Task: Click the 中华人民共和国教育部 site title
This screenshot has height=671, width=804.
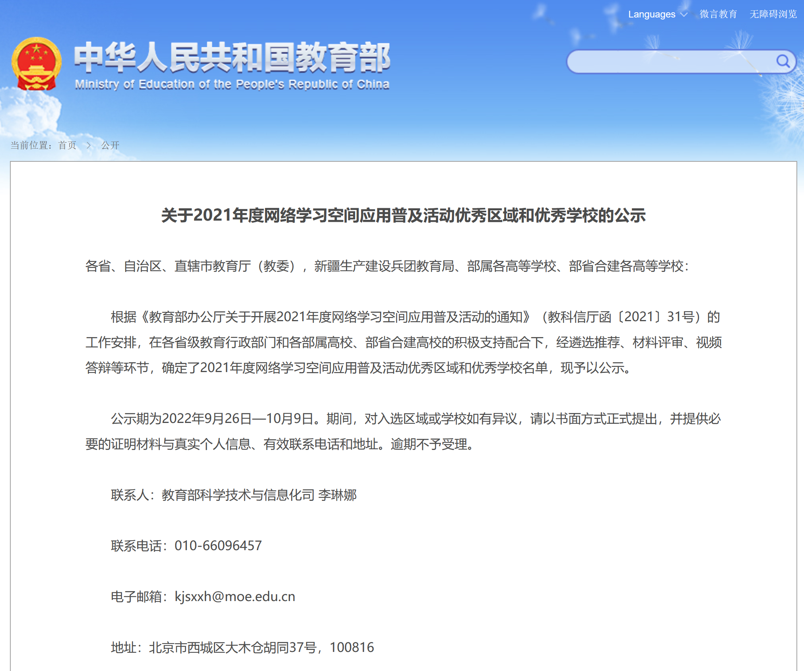Action: pos(232,58)
